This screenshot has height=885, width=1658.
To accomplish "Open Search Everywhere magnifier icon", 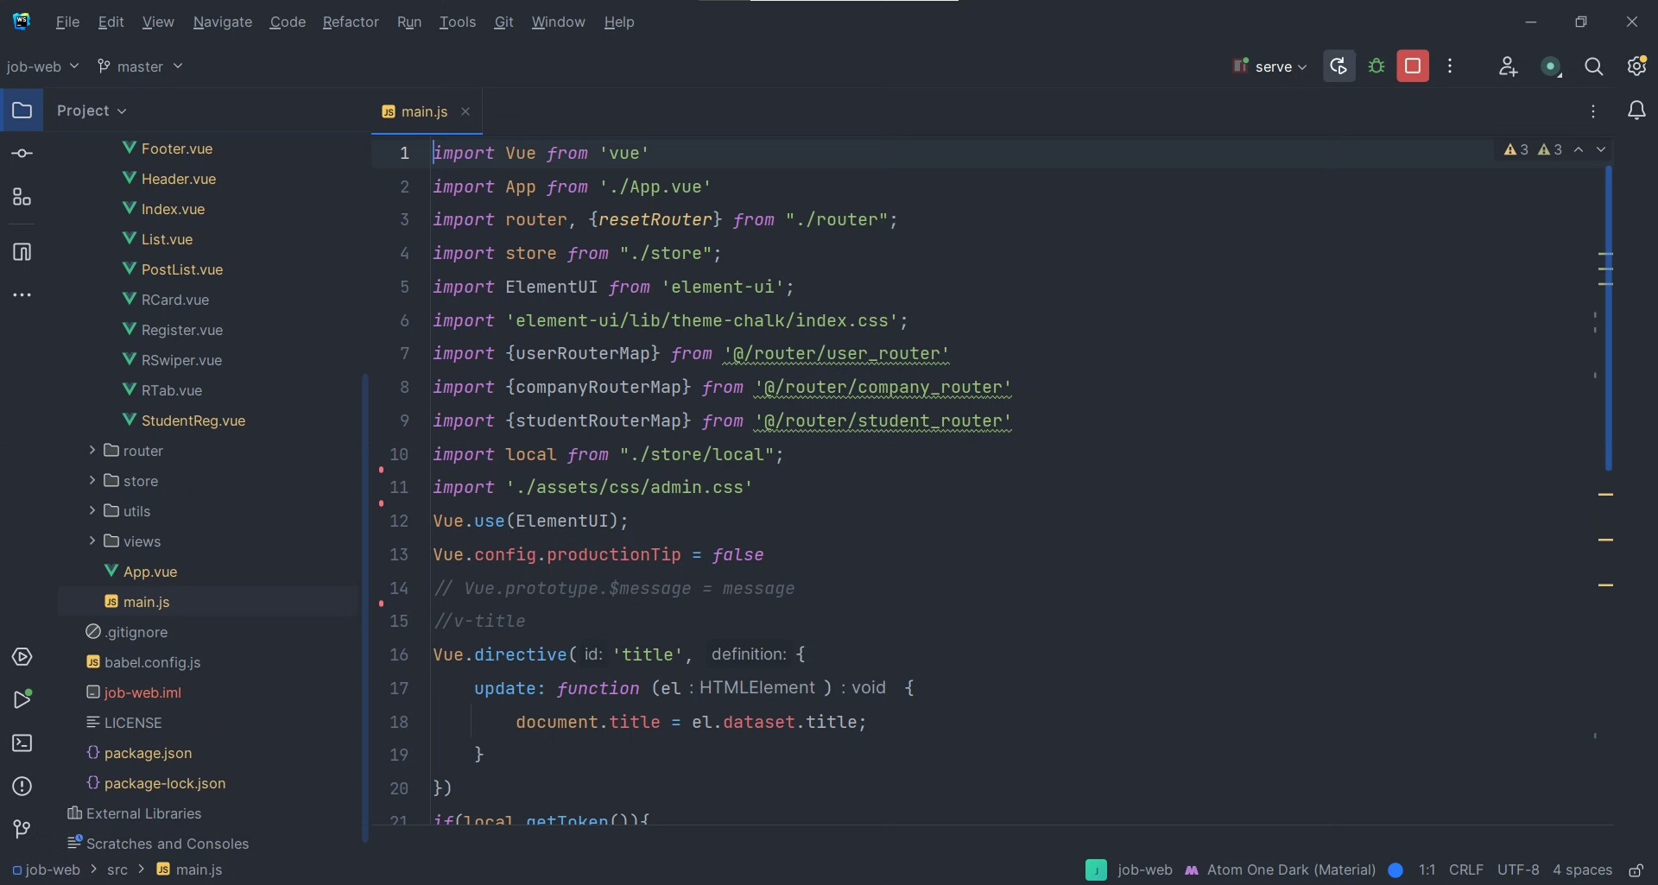I will [1593, 66].
